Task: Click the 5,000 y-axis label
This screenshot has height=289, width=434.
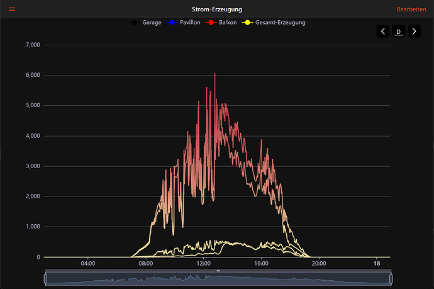Action: coord(33,105)
